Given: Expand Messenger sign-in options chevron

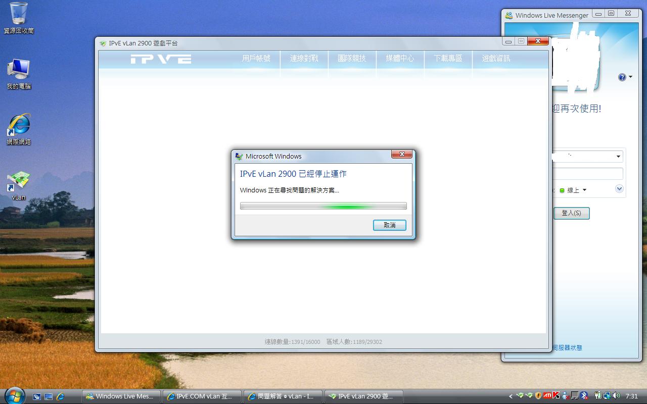Looking at the screenshot, I should [619, 189].
